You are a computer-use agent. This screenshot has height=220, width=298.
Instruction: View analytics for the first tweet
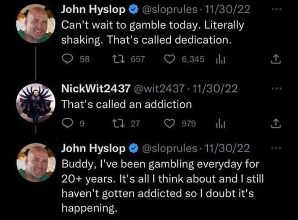tap(220, 60)
